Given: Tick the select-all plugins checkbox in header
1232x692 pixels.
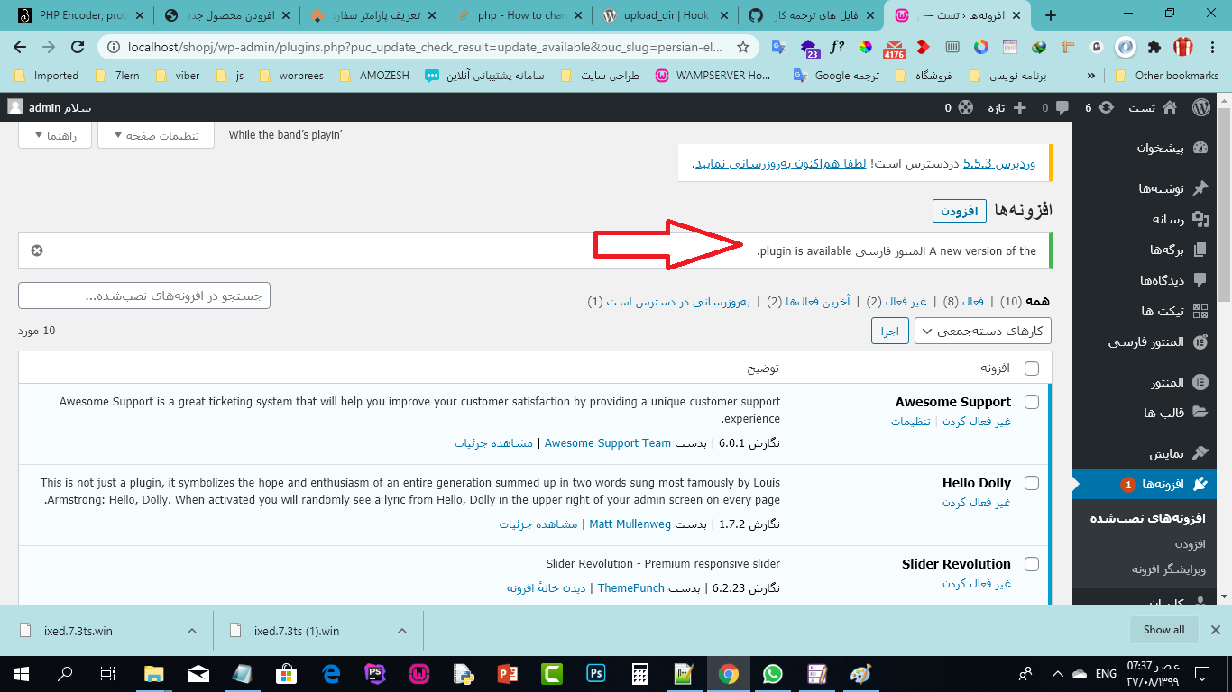Looking at the screenshot, I should (1032, 368).
